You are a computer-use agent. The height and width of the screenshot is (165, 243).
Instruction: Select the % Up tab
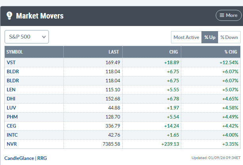[x=210, y=37]
